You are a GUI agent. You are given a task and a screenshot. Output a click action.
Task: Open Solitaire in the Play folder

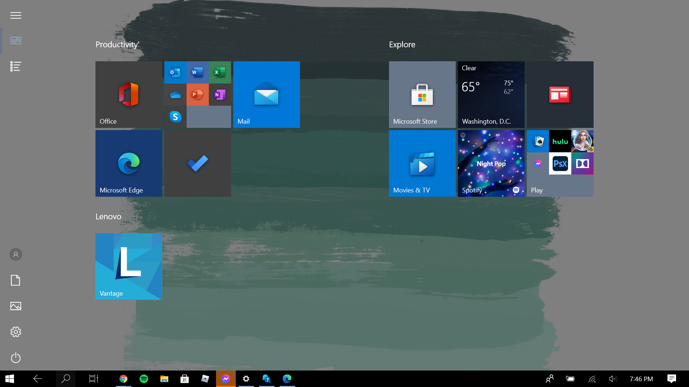point(538,141)
